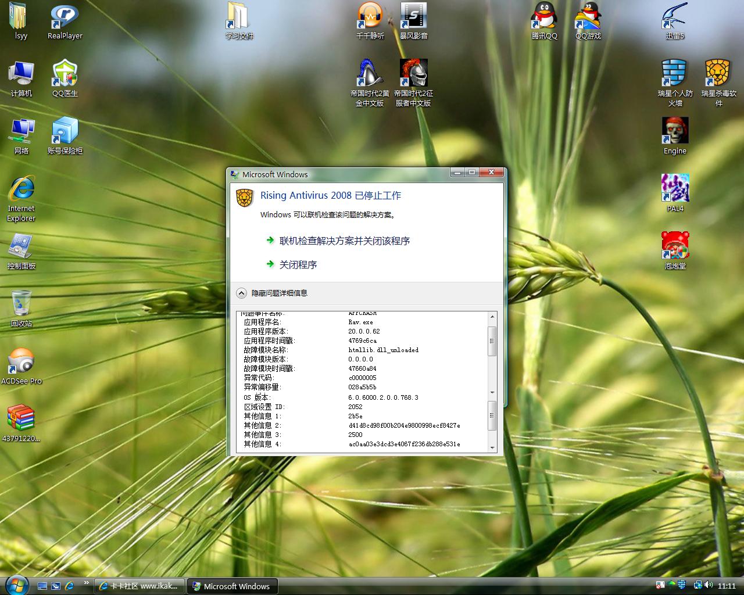Open the 瑞星个人防火墙 firewall shortcut
This screenshot has width=744, height=595.
[675, 83]
